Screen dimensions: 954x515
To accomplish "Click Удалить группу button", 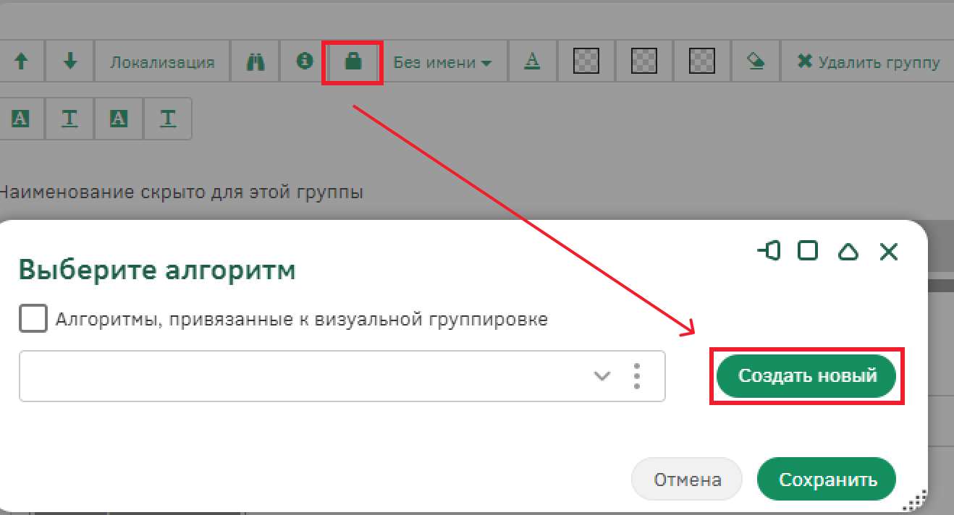I will (868, 62).
